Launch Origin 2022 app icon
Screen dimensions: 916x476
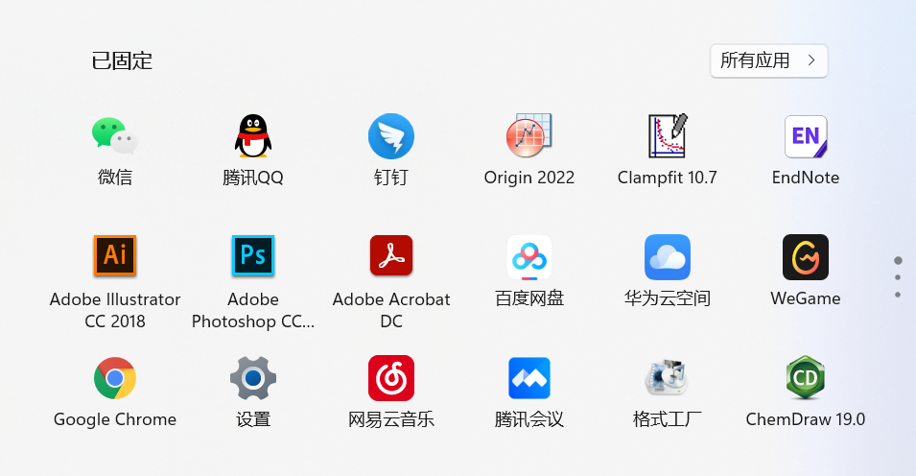tap(528, 135)
